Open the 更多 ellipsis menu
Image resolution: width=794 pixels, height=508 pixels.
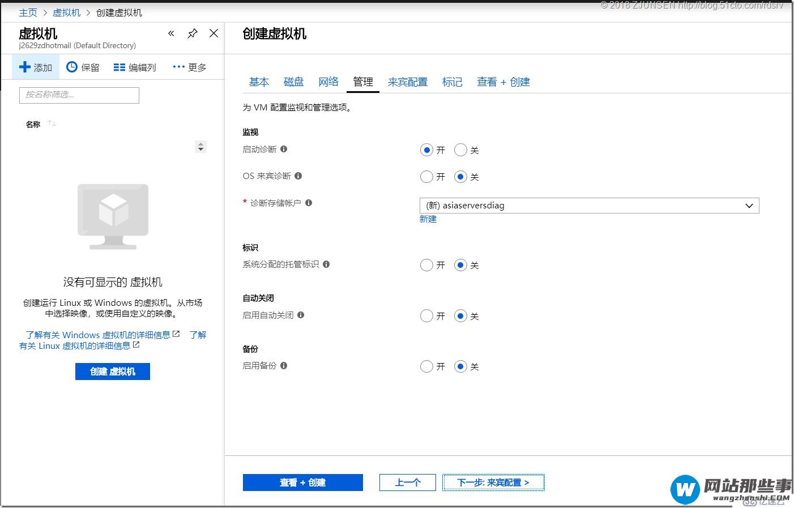point(190,67)
